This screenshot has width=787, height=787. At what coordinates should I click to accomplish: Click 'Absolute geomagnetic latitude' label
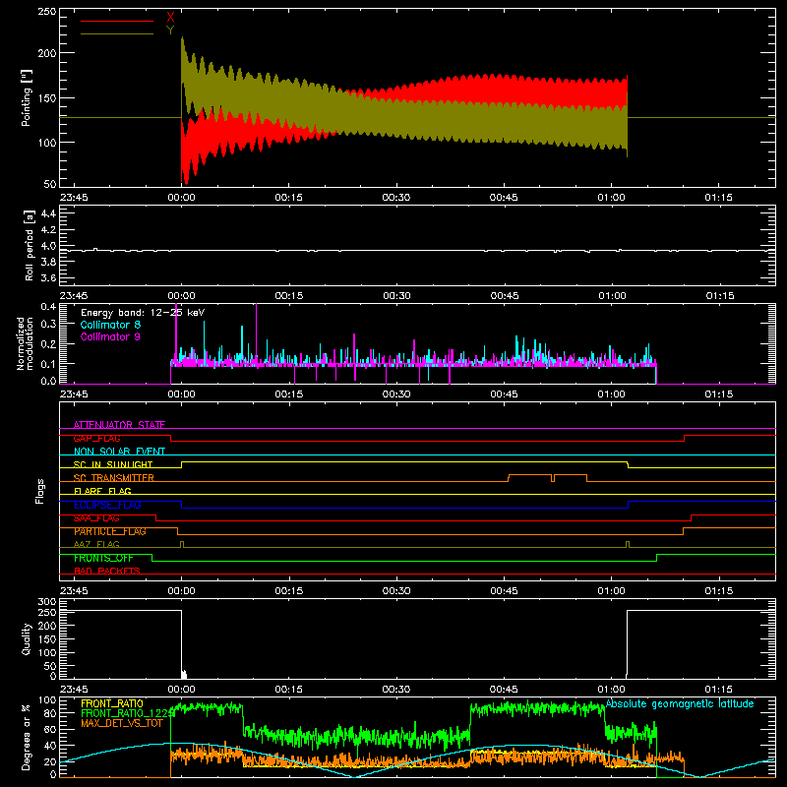(680, 703)
